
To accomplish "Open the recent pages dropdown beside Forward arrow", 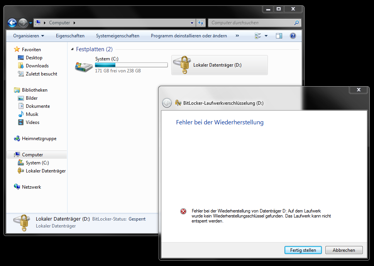I will tap(30, 23).
